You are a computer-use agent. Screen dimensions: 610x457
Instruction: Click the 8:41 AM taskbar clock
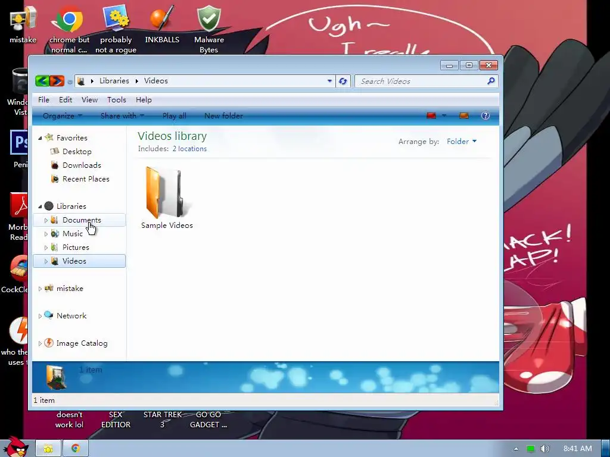[x=578, y=449]
